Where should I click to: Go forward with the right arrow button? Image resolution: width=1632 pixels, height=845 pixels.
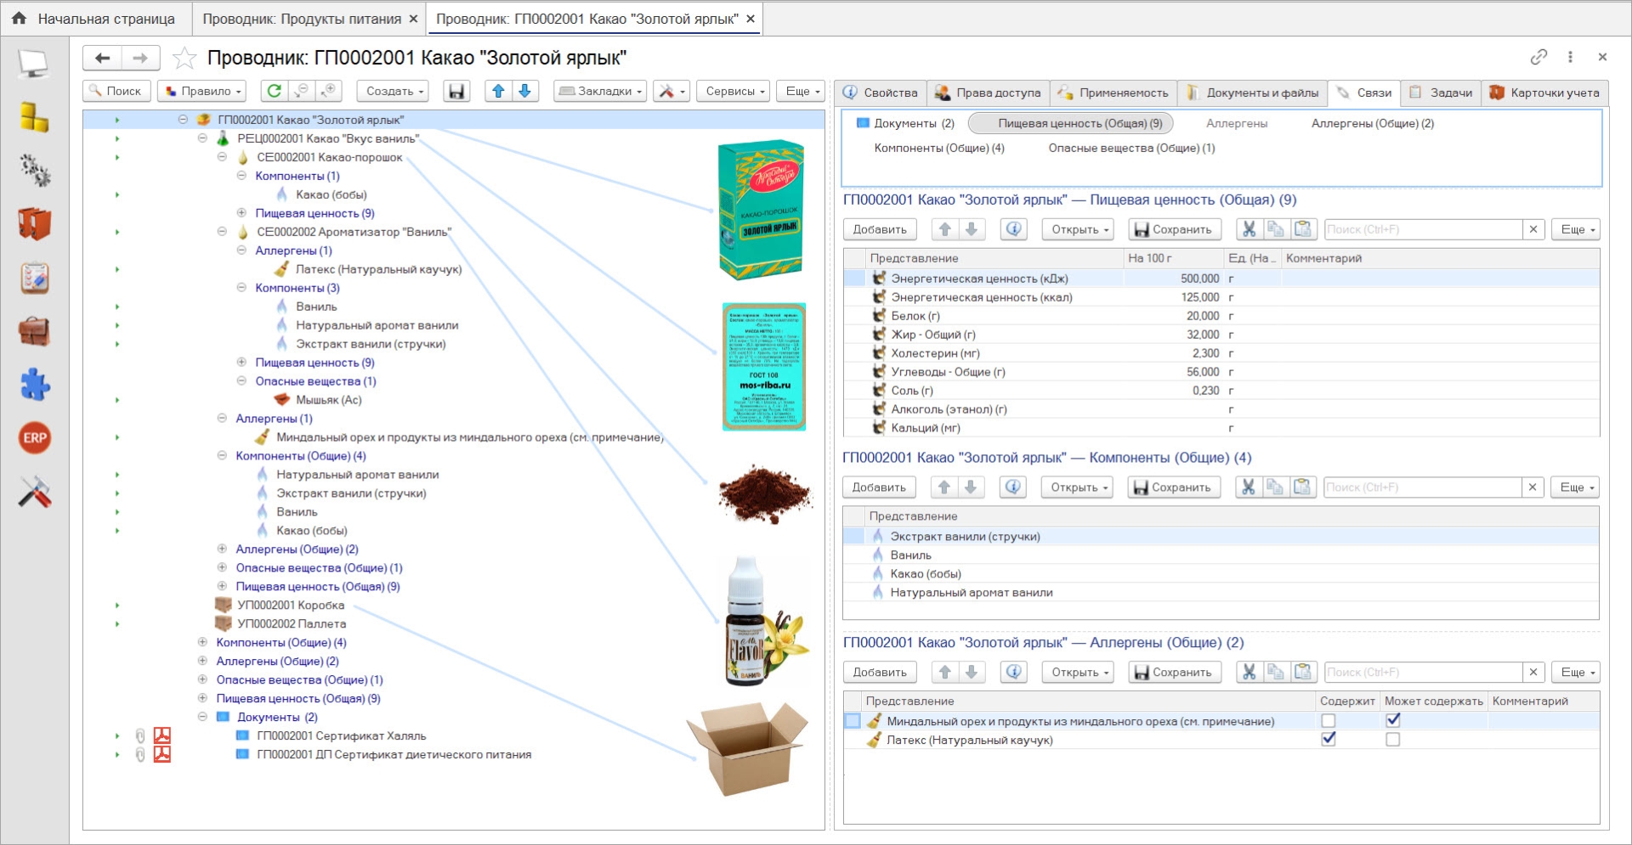click(x=140, y=58)
